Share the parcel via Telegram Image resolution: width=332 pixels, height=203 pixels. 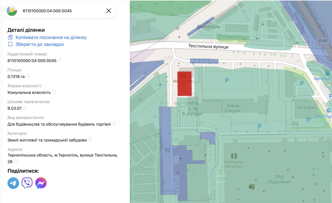click(13, 183)
